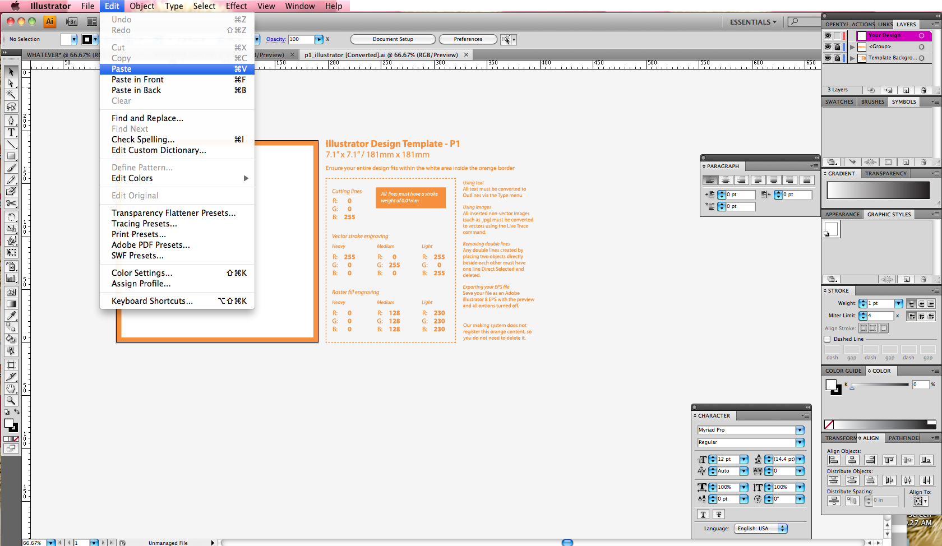Viewport: 942px width, 546px height.
Task: Click the Document Setup button
Action: click(x=393, y=39)
